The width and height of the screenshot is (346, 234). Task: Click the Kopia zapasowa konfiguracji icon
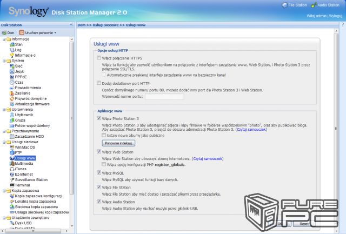pos(12,196)
